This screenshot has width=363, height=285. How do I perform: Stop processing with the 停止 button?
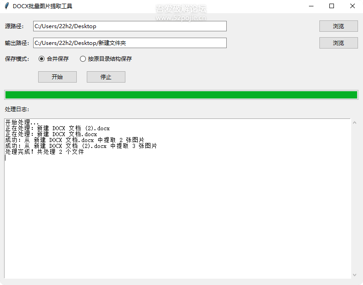106,77
